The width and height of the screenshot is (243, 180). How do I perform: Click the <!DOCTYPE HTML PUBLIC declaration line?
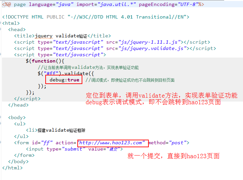click(96, 17)
